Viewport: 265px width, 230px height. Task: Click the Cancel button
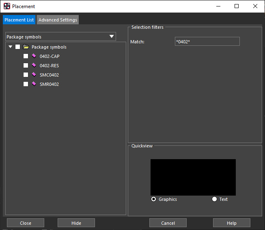point(168,223)
